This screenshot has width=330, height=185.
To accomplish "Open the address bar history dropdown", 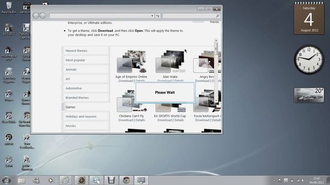I will 152,16.
